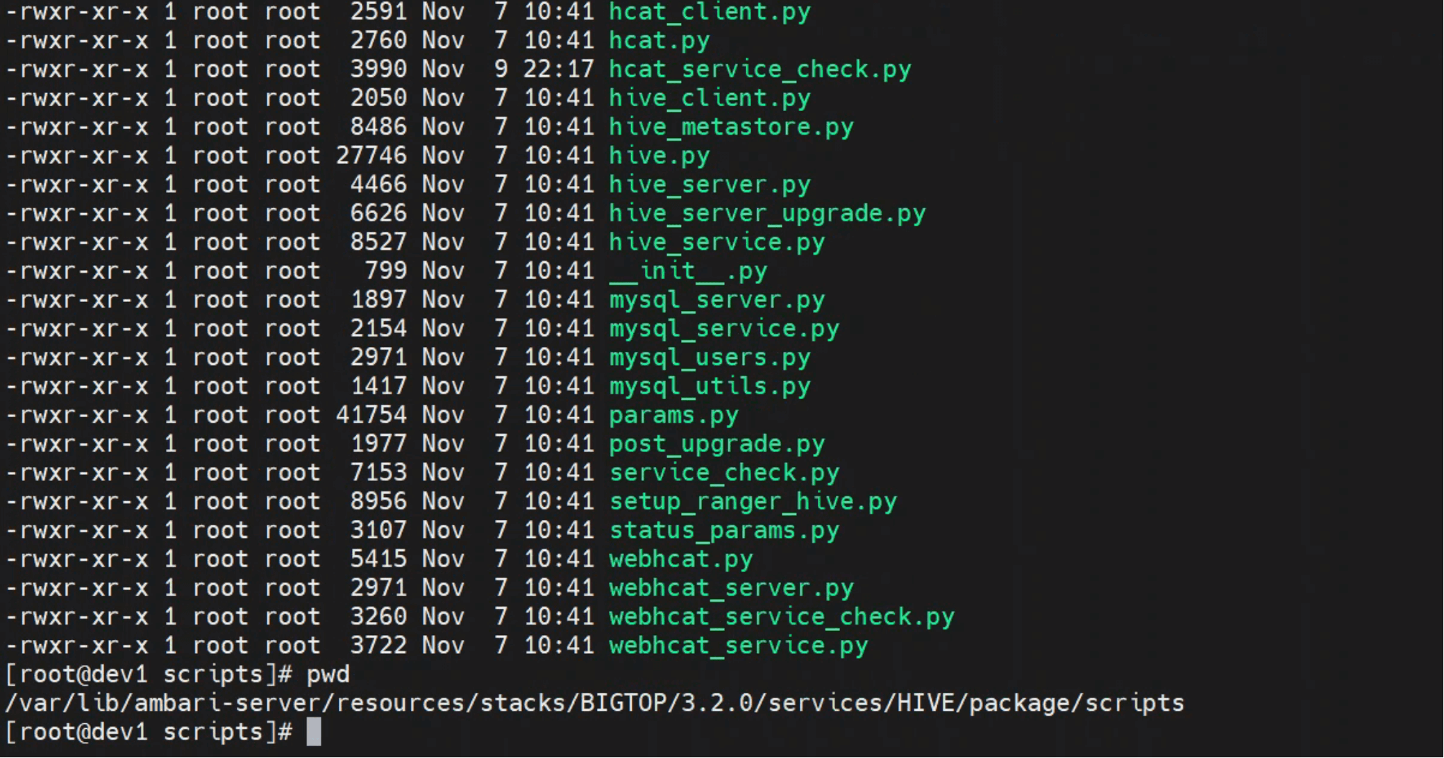Click the __init__.py filename
1444x758 pixels.
688,271
